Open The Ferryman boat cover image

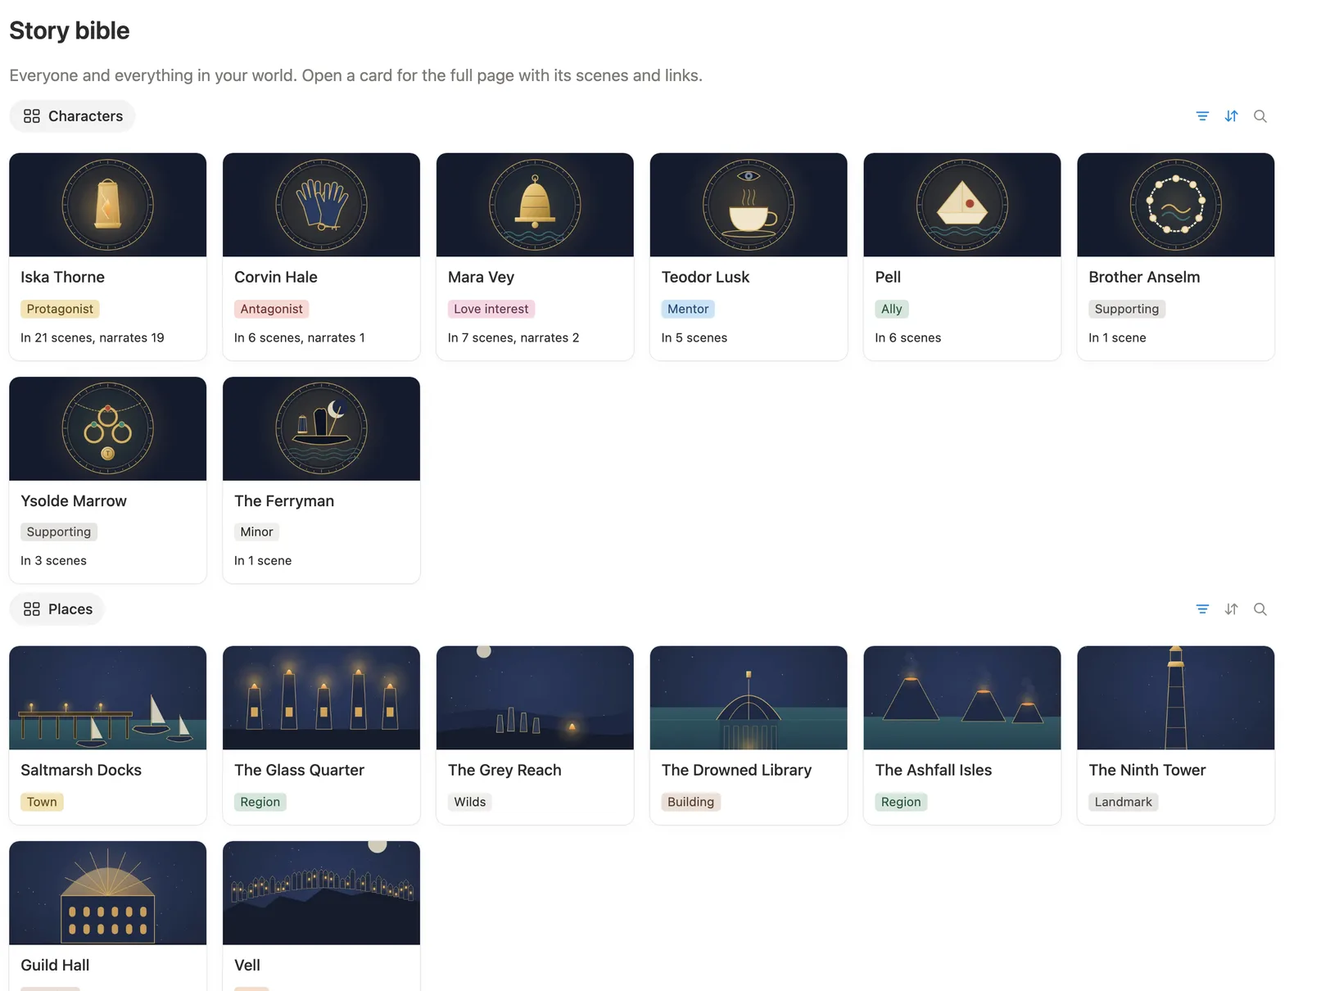[x=321, y=428]
